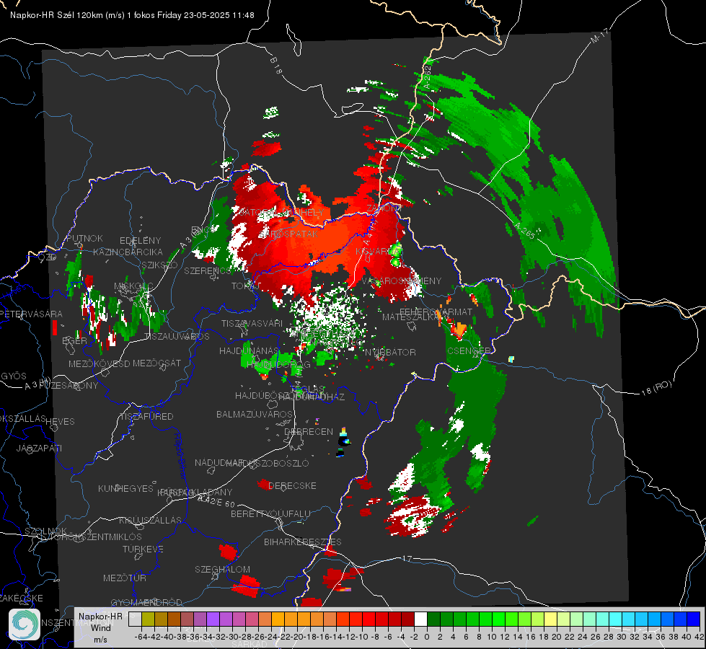Screen dimensions: 706x649
Task: Select the DERECSKE label
Action: [292, 486]
